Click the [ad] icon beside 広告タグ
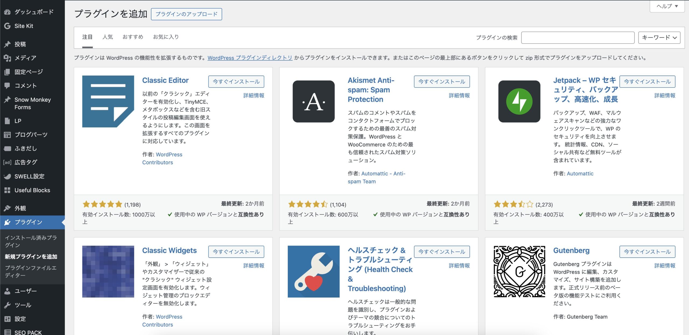689x335 pixels. (x=7, y=162)
